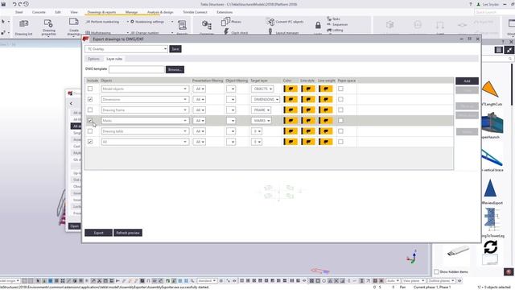Select the Layer rules tab
515x290 pixels.
pos(114,59)
